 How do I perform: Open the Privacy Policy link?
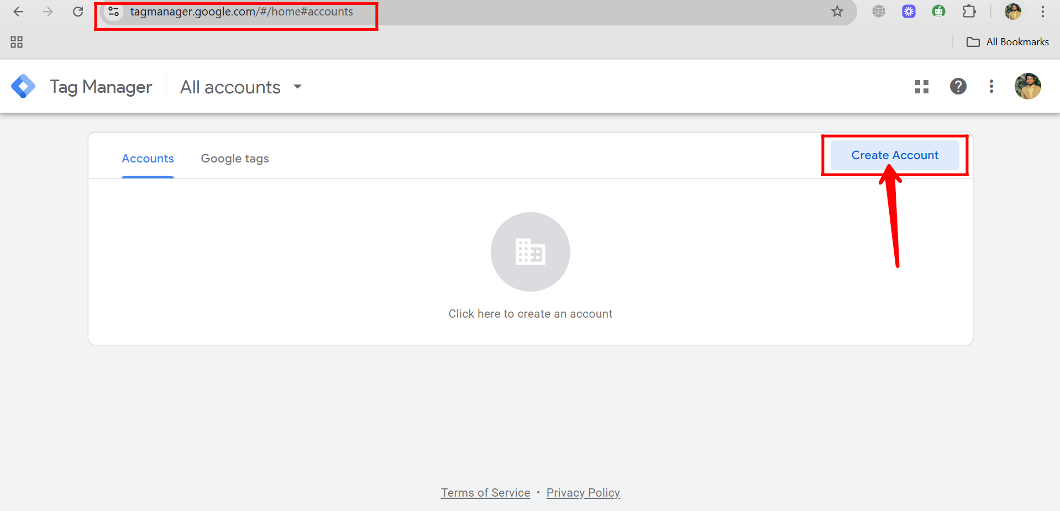pos(583,493)
